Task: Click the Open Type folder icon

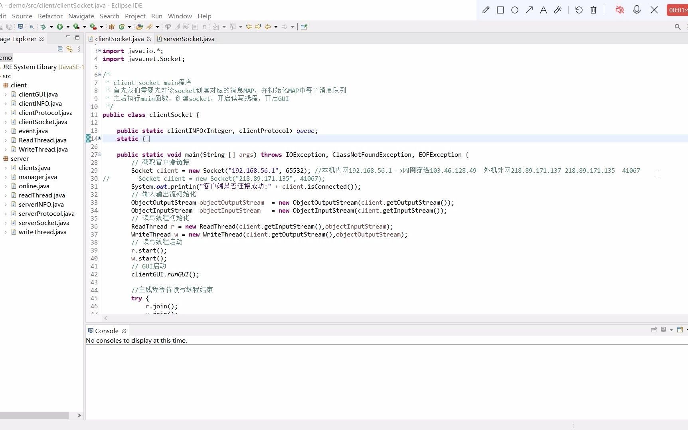Action: click(139, 27)
